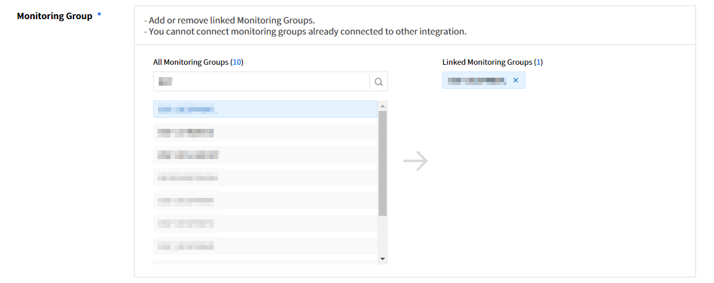Click the All Monitoring Groups heading
The image size is (714, 283).
click(x=191, y=62)
